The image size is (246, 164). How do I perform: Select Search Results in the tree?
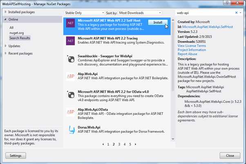20,38
